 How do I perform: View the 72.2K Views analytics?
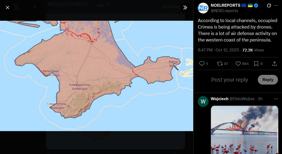point(253,50)
